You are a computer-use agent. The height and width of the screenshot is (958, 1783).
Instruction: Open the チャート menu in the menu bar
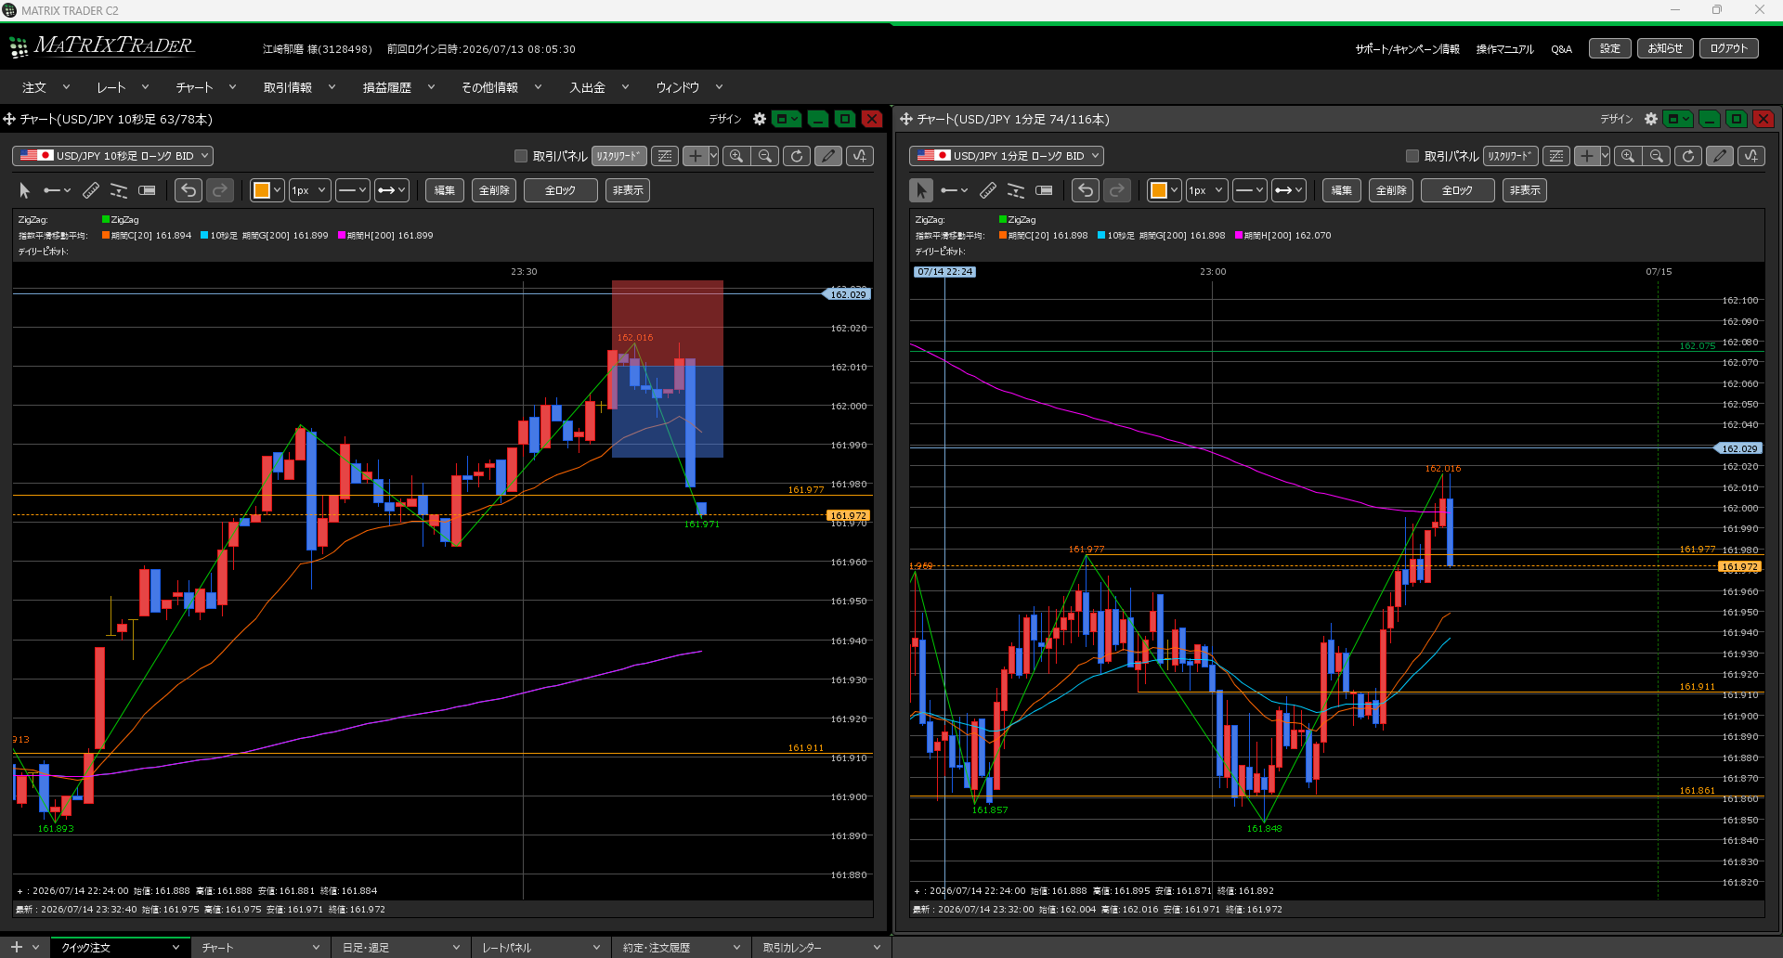(x=205, y=87)
